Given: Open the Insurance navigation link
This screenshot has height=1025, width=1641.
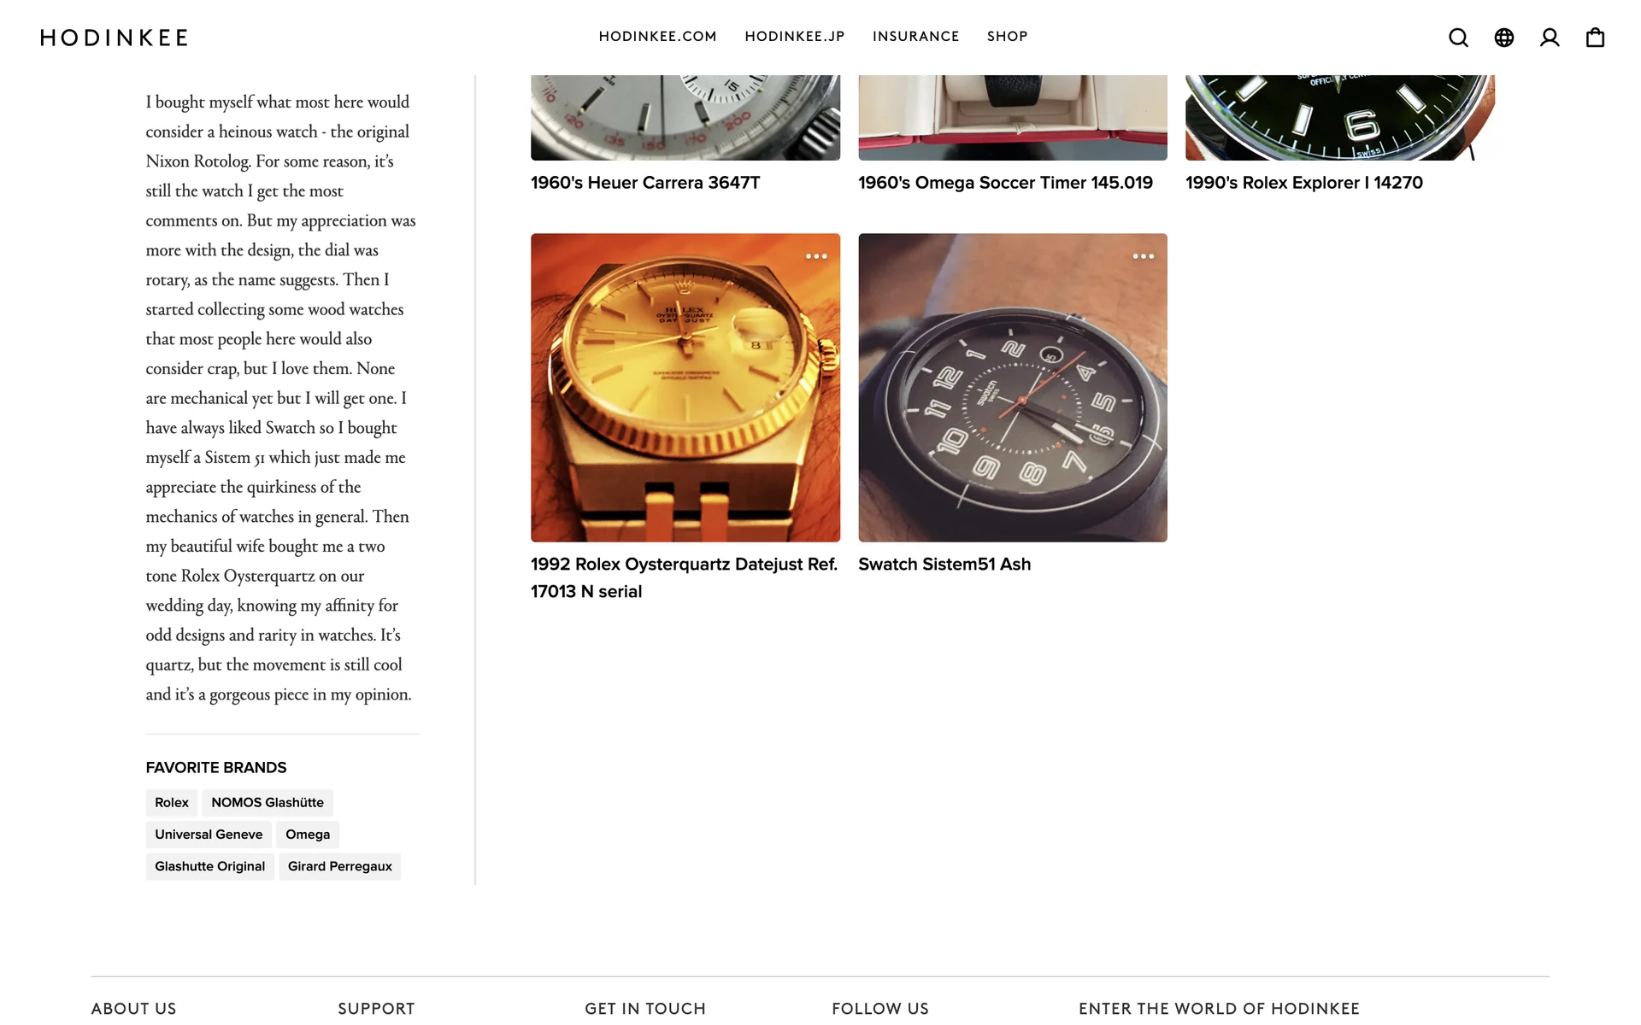Looking at the screenshot, I should pyautogui.click(x=915, y=37).
